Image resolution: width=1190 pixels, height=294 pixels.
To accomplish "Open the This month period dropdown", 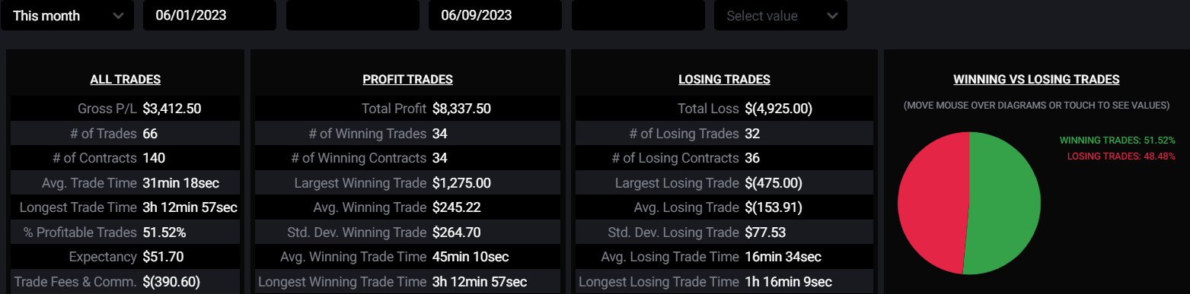I will click(x=67, y=15).
